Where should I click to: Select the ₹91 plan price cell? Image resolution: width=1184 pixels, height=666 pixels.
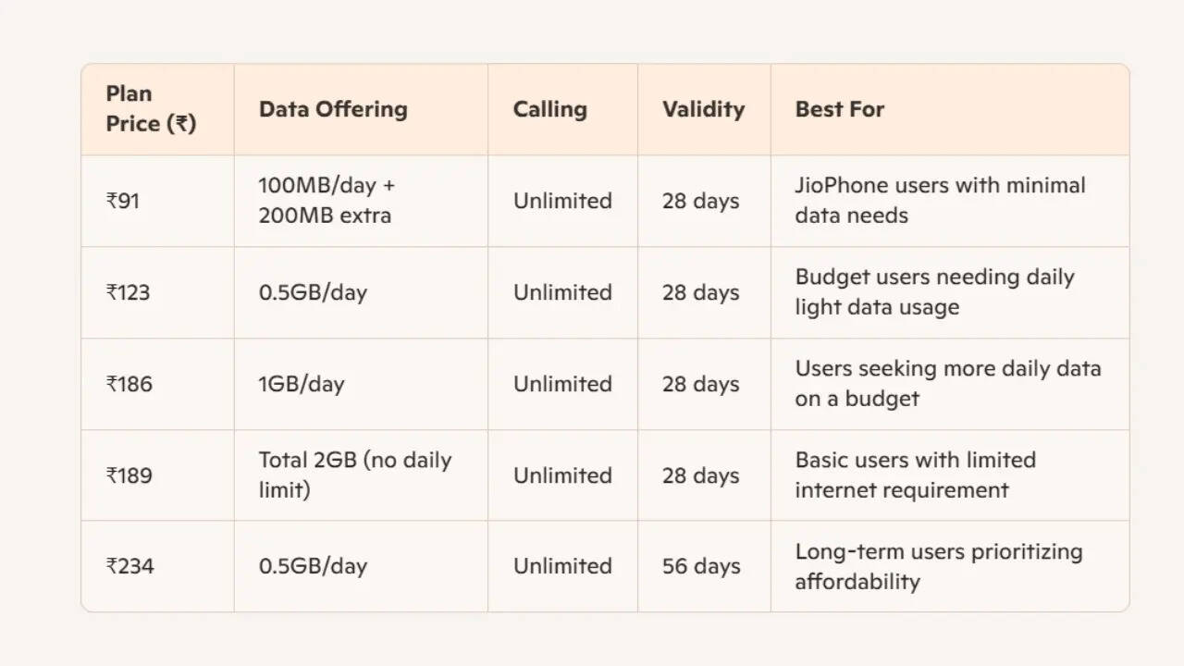point(123,201)
